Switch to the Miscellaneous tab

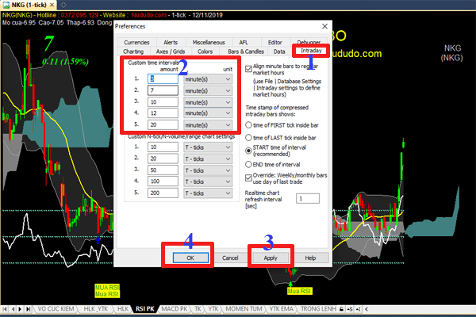(x=209, y=43)
